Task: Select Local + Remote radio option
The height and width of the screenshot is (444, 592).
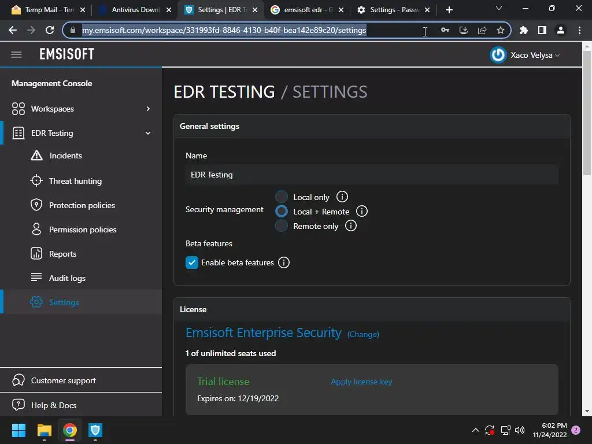Action: tap(282, 211)
